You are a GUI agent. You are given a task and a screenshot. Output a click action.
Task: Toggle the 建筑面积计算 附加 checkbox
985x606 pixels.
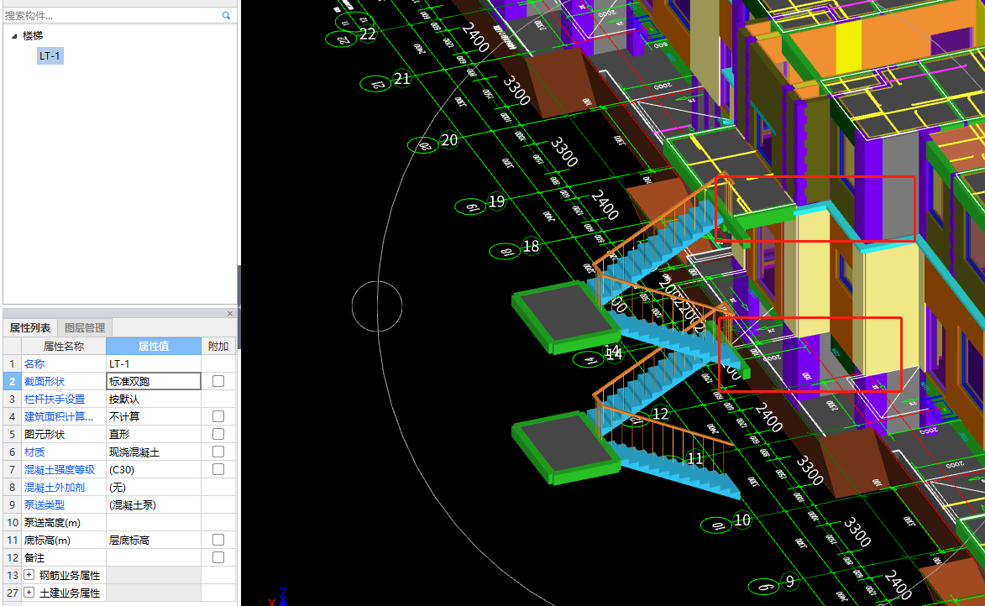click(x=218, y=416)
